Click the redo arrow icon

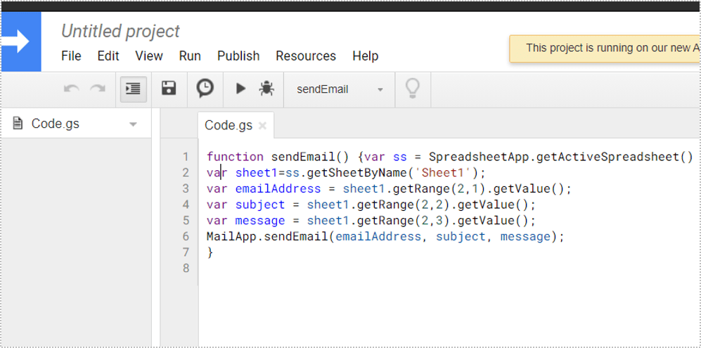[98, 89]
